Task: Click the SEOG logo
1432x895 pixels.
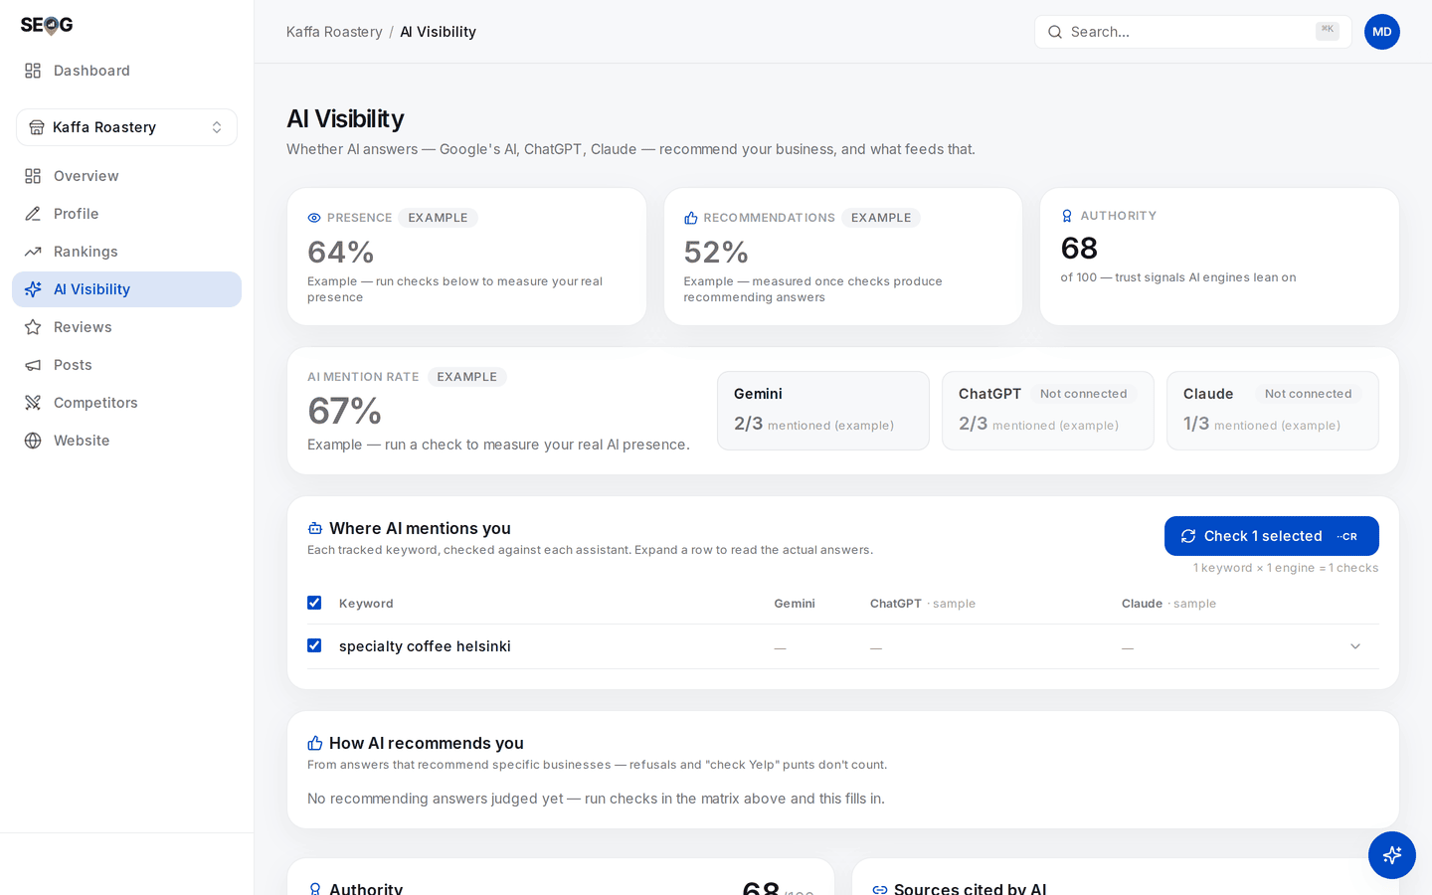Action: [47, 25]
